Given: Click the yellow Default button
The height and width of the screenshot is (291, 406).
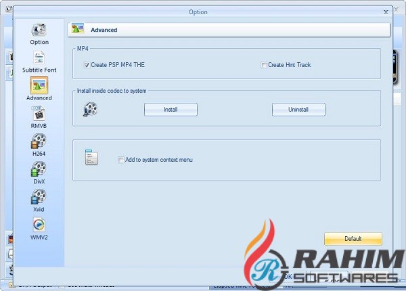Looking at the screenshot, I should tap(353, 239).
